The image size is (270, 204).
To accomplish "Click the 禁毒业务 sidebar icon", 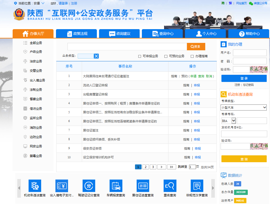I will [25, 156].
